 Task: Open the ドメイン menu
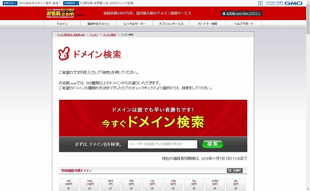[x=62, y=24]
